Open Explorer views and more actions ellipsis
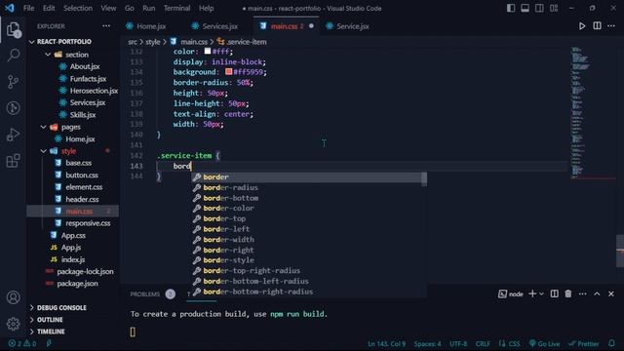624x351 pixels. pos(106,26)
